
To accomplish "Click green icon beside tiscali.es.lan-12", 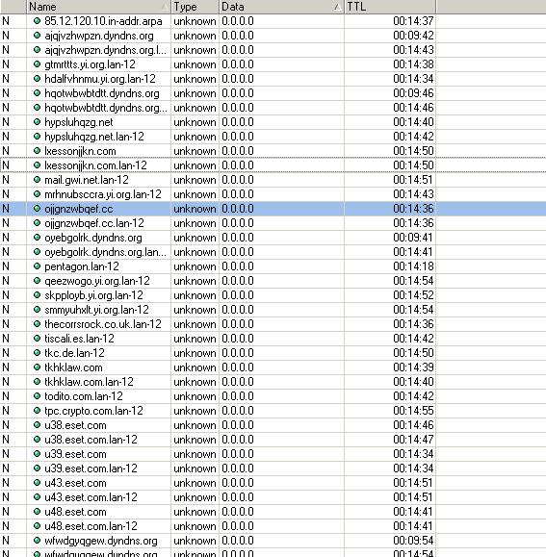I will tap(37, 339).
